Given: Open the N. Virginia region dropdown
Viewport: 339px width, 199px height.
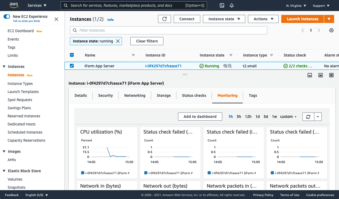Looking at the screenshot, I should tap(296, 6).
